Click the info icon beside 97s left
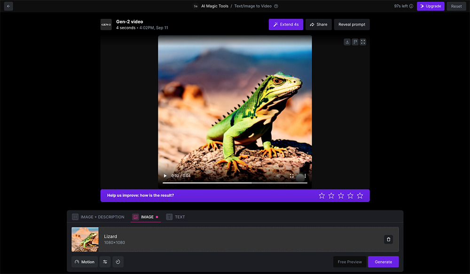Viewport: 470px width, 274px height. pyautogui.click(x=411, y=6)
